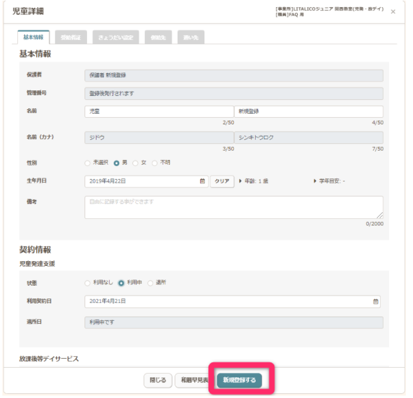The width and height of the screenshot is (413, 398).
Task: Select the 利用中 status radio button
Action: click(121, 283)
